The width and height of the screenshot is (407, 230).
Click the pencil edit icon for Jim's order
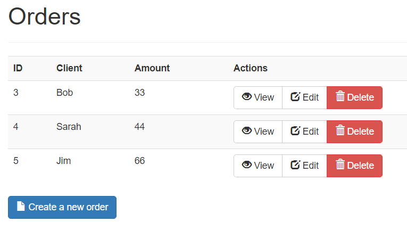tap(295, 165)
